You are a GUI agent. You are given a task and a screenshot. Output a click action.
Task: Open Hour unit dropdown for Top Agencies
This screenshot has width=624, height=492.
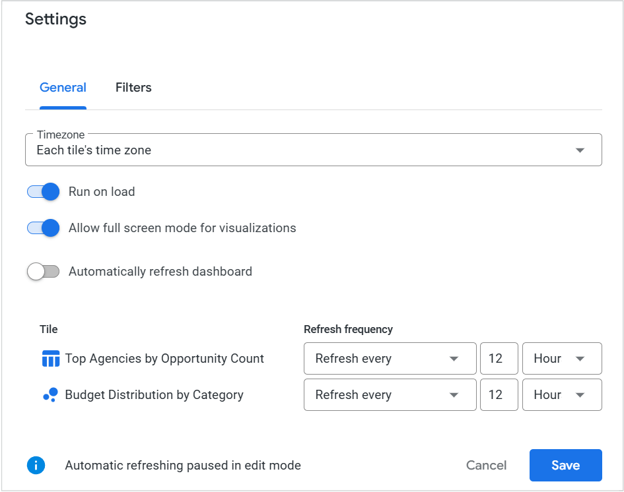click(561, 359)
